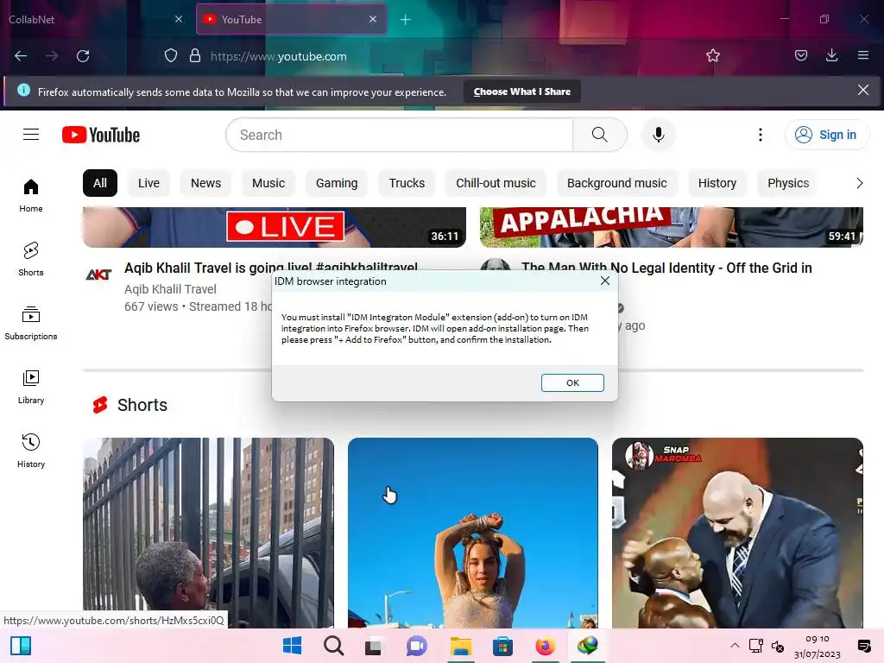
Task: Open the Snap Maromba Shorts thumbnail
Action: point(737,533)
